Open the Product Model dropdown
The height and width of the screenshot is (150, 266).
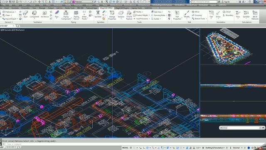pyautogui.click(x=141, y=15)
